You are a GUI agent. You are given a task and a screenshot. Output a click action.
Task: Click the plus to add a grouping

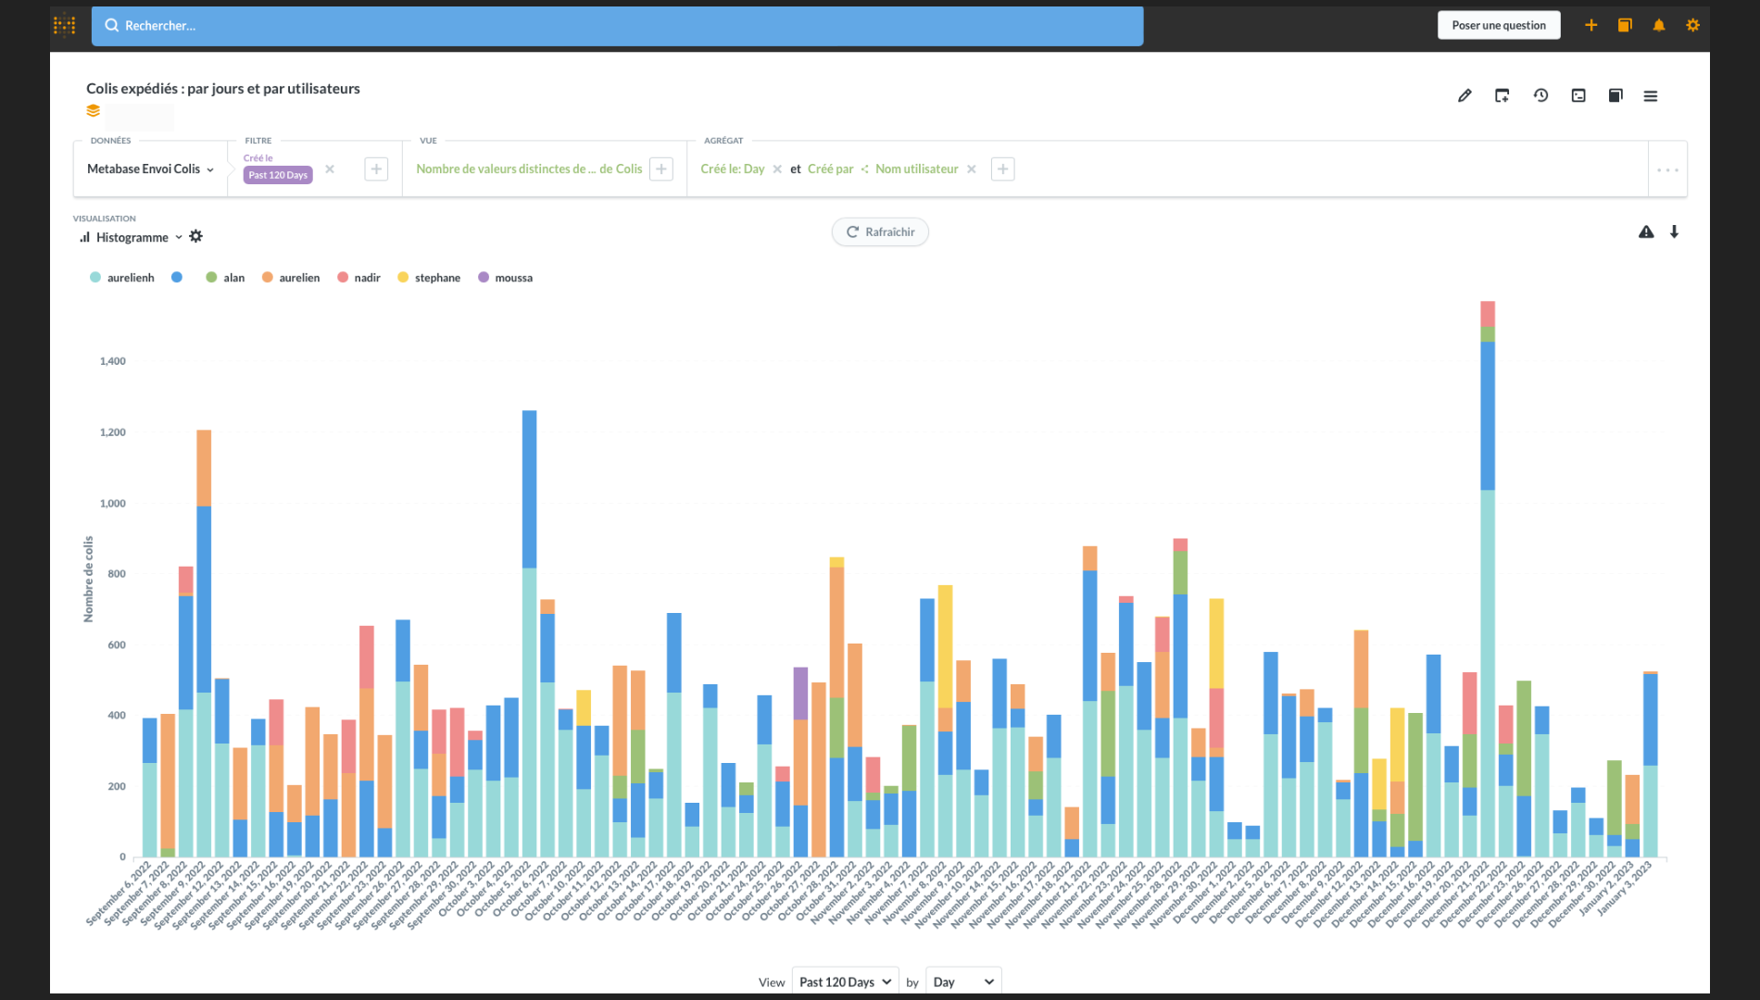pyautogui.click(x=1003, y=169)
